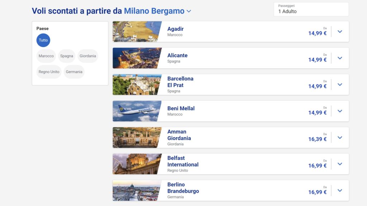367x206 pixels.
Task: Click the Agadir beach thumbnail
Action: pos(137,31)
